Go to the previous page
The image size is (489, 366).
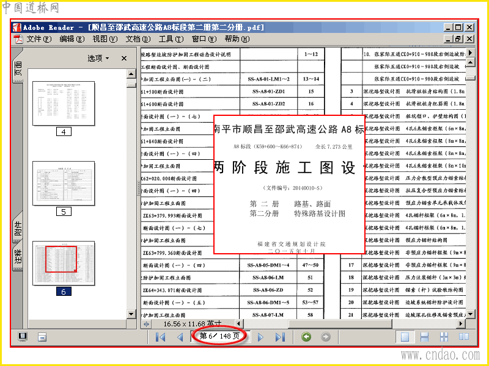point(180,337)
